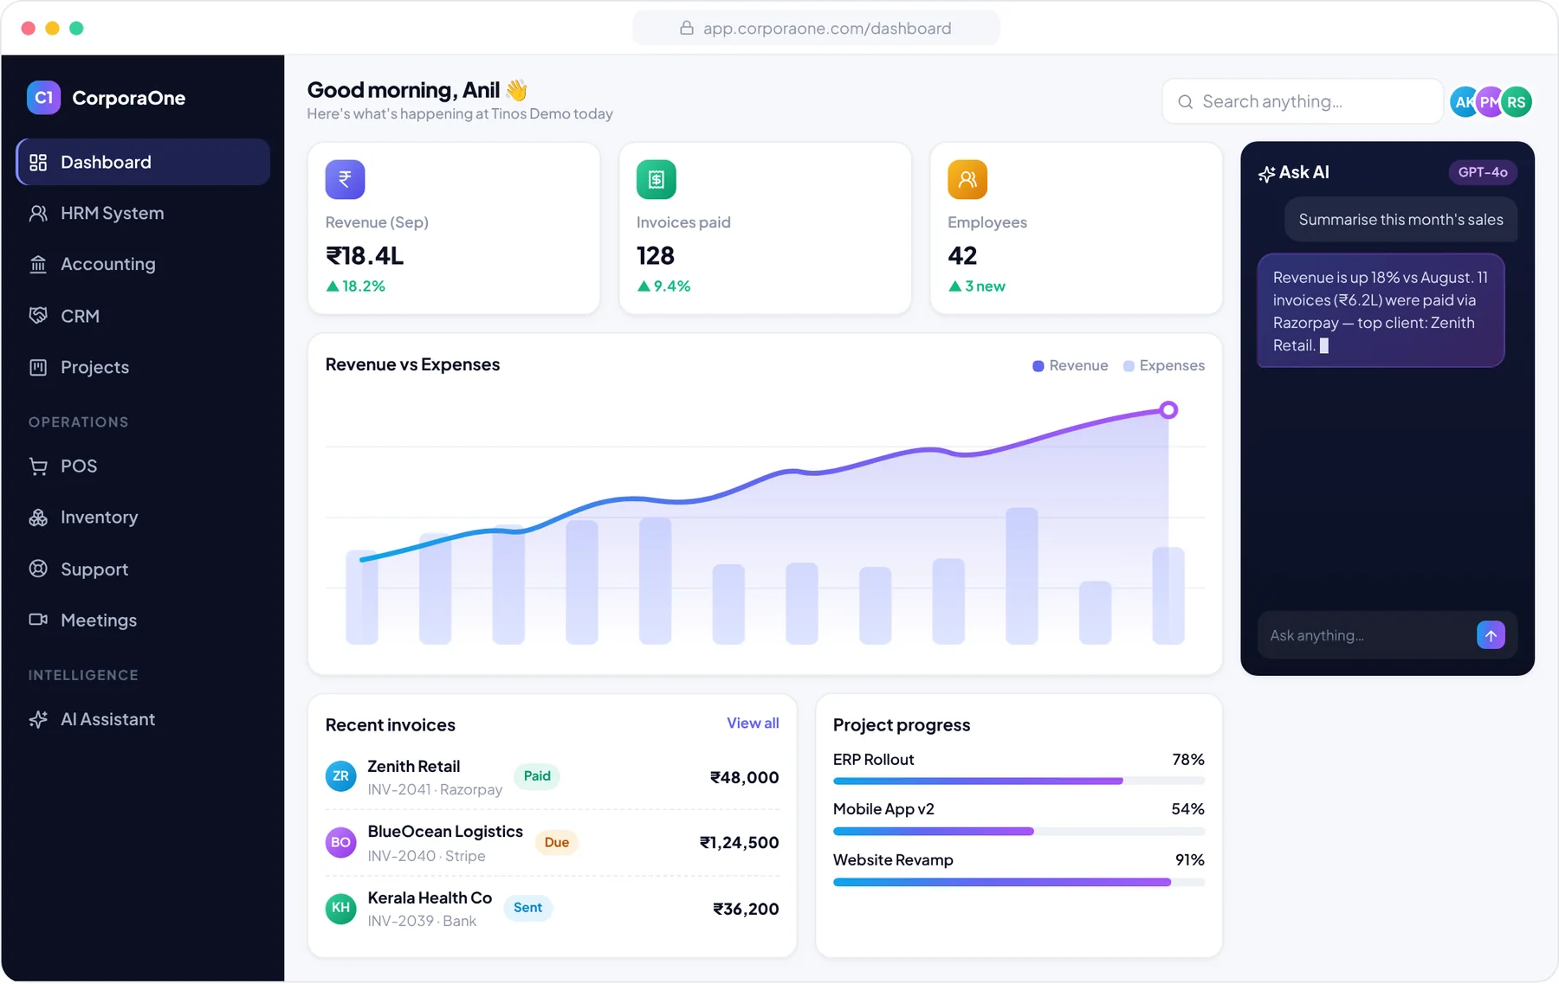Image resolution: width=1559 pixels, height=984 pixels.
Task: Click the AK user avatar
Action: (1463, 102)
